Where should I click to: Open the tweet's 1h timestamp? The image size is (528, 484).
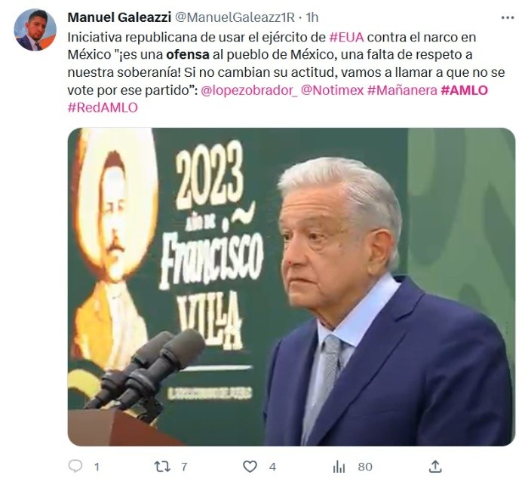[x=312, y=17]
